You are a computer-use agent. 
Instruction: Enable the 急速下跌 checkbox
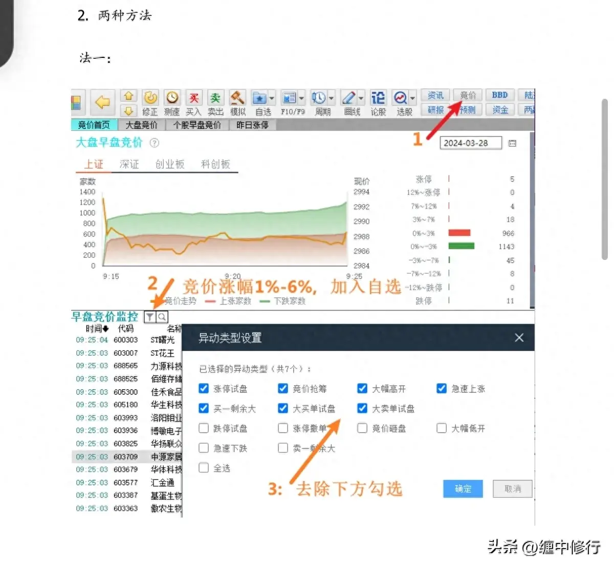[204, 448]
